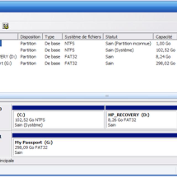Viewport: 177px width, 177px height.
Task: Click NTFS cell in the 102,52 Go row
Action: coord(69,50)
